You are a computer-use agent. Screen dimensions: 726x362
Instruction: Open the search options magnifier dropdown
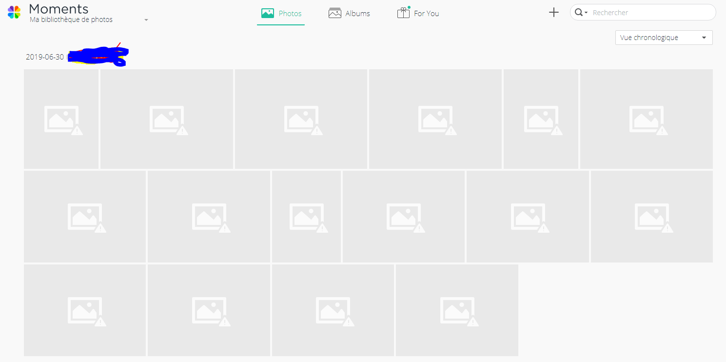tap(581, 13)
